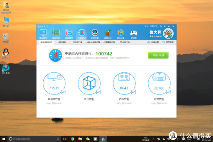The image size is (213, 142).
Task: Toggle the 处理器性能 checkbox
Action: pyautogui.click(x=63, y=92)
